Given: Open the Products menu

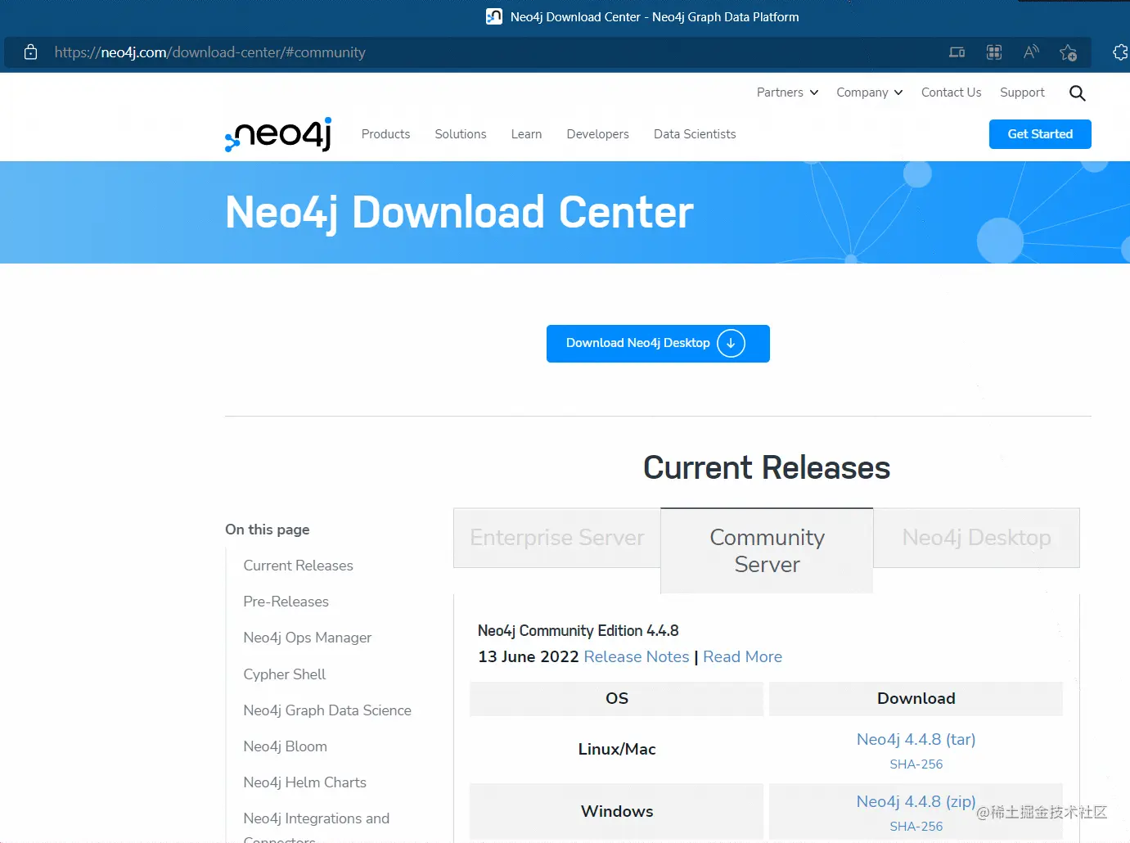Looking at the screenshot, I should [385, 134].
